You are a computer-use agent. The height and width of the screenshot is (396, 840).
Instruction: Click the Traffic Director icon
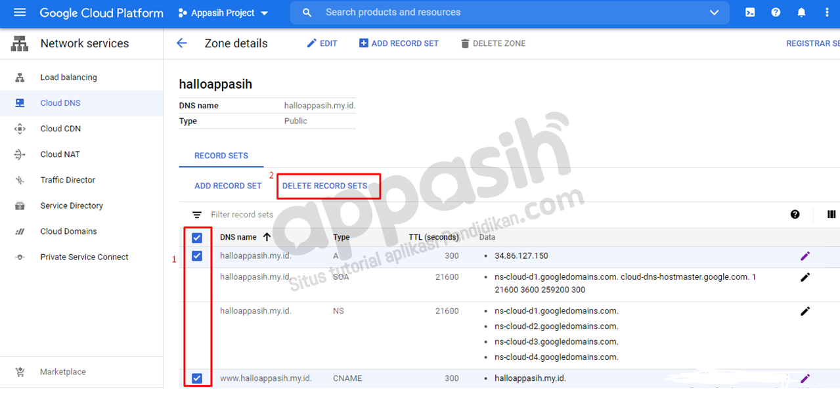[20, 180]
